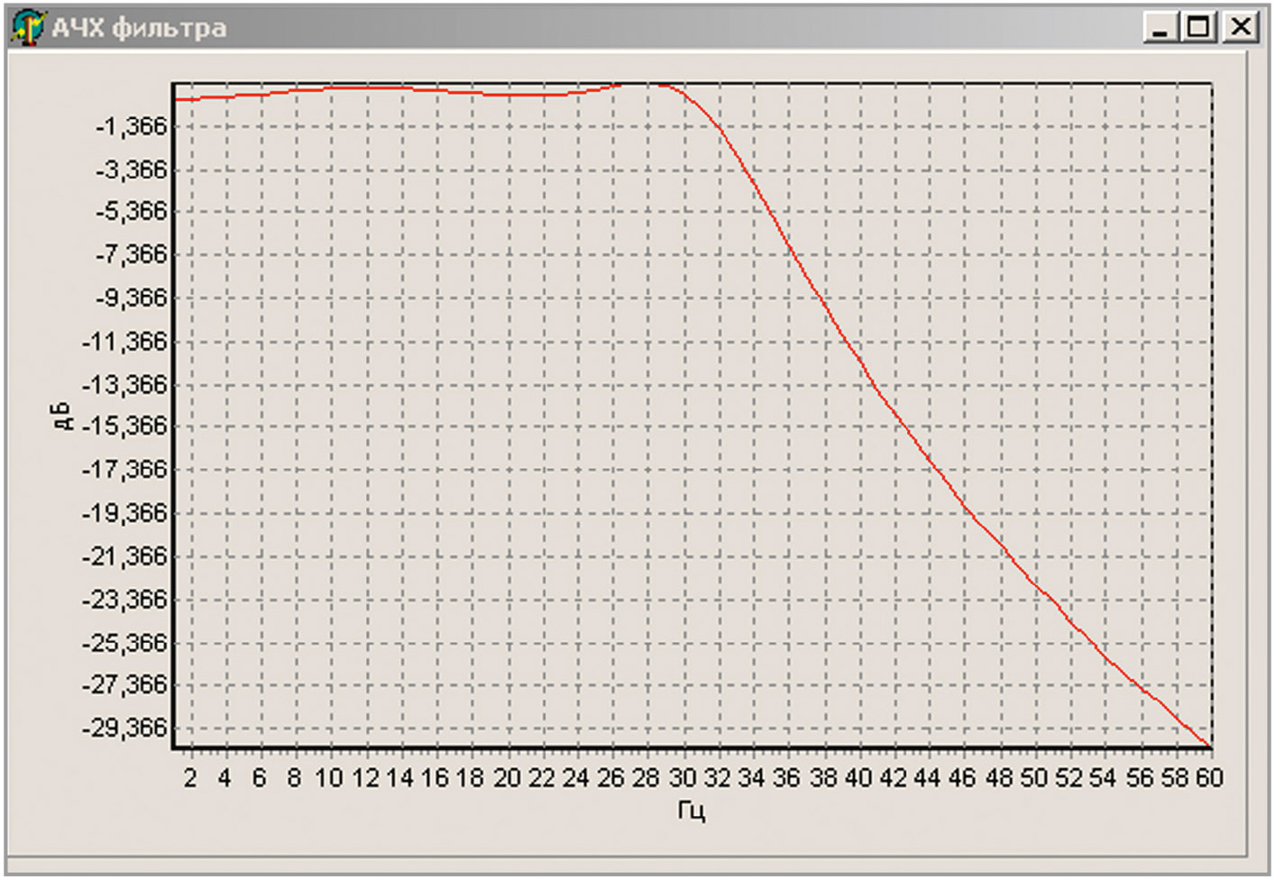Maximize the АЧХ фильтра window
This screenshot has width=1275, height=880.
[1199, 27]
